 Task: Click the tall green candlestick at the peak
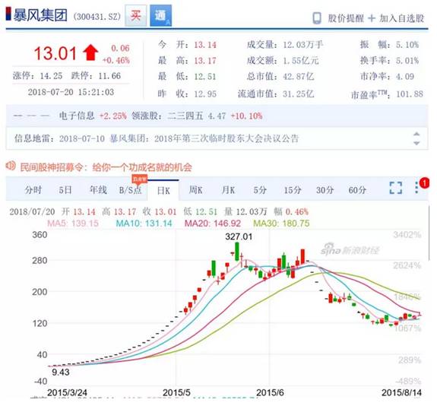(237, 252)
